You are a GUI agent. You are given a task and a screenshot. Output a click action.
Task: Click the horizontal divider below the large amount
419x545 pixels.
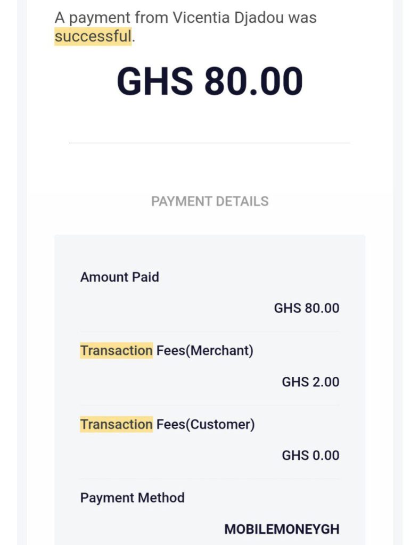[x=210, y=143]
